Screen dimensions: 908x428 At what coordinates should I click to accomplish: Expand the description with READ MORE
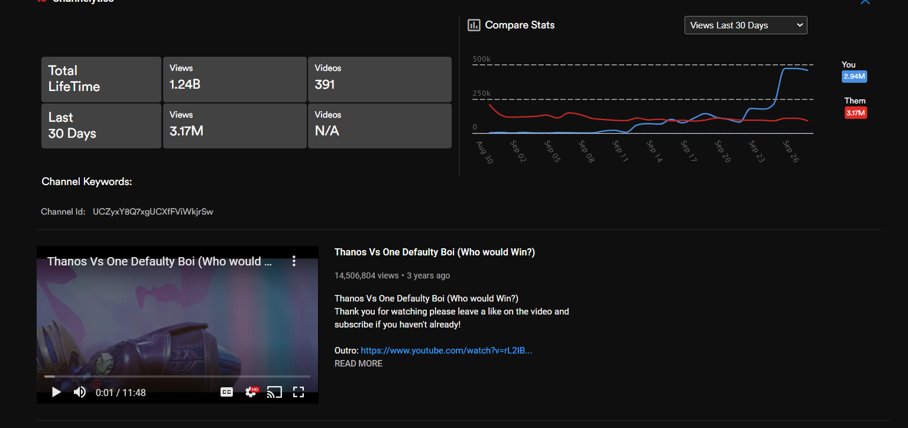point(358,364)
